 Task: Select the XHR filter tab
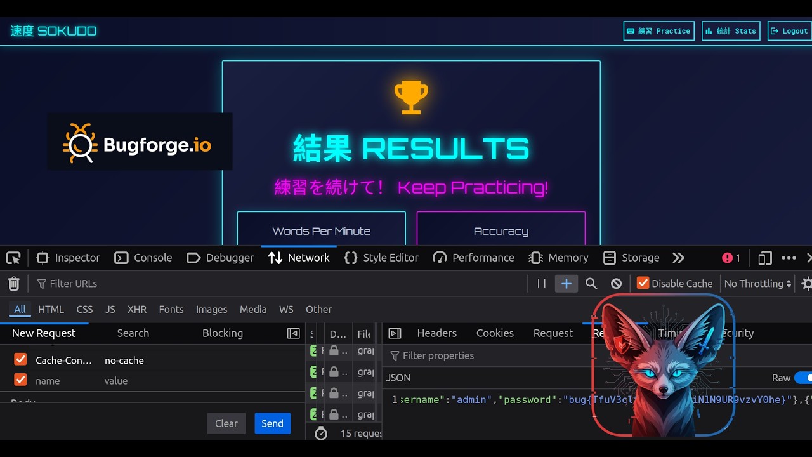click(x=136, y=309)
